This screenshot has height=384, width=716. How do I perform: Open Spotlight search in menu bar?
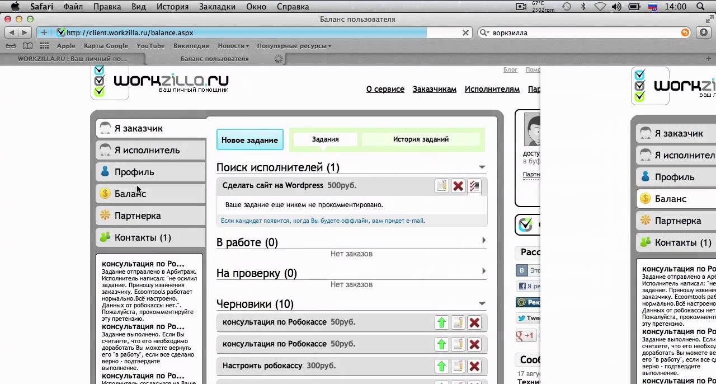point(701,7)
